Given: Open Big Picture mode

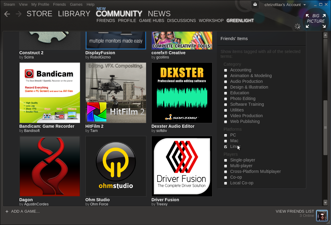Looking at the screenshot, I should pyautogui.click(x=316, y=19).
